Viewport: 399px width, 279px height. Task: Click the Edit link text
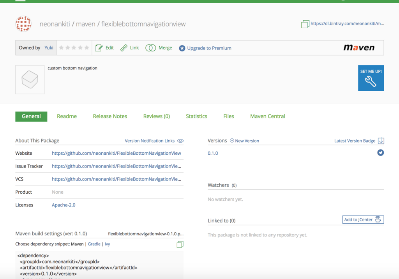point(109,48)
